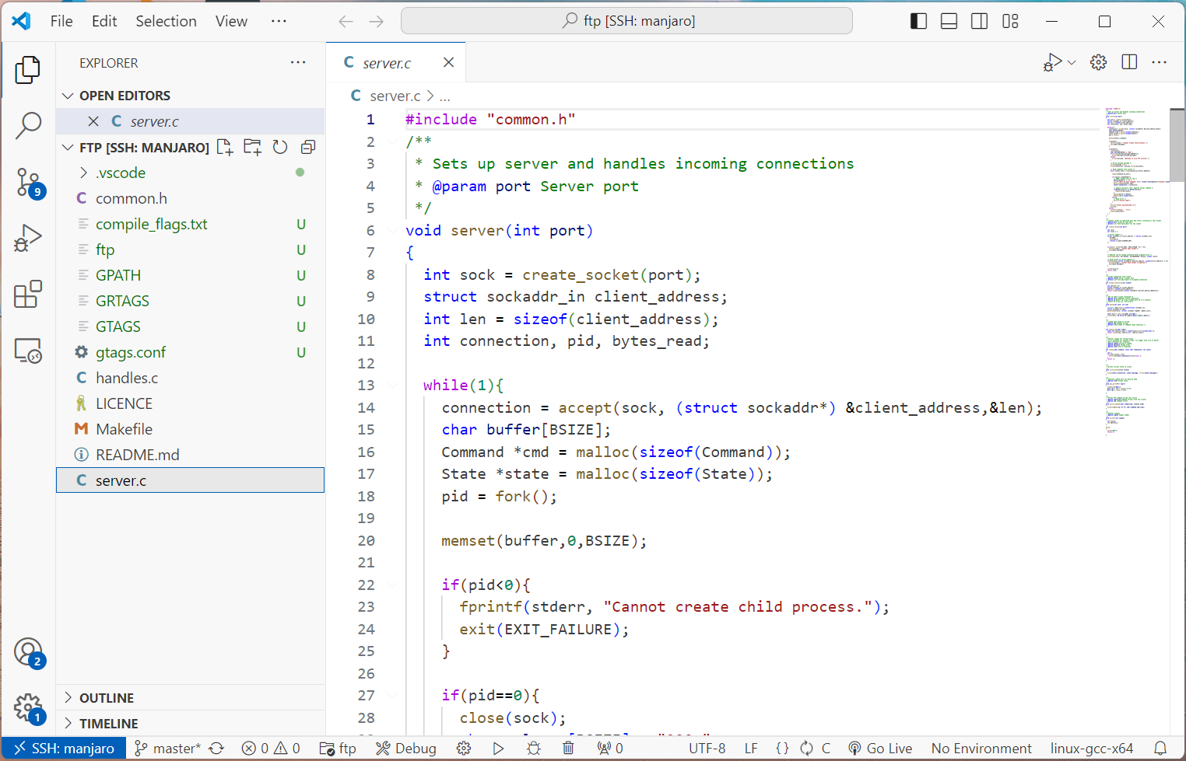
Task: Click the trash icon in status bar
Action: tap(568, 748)
